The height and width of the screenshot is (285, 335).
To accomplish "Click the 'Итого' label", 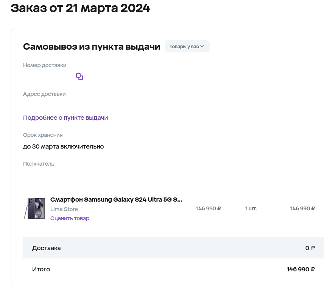I will [x=41, y=269].
